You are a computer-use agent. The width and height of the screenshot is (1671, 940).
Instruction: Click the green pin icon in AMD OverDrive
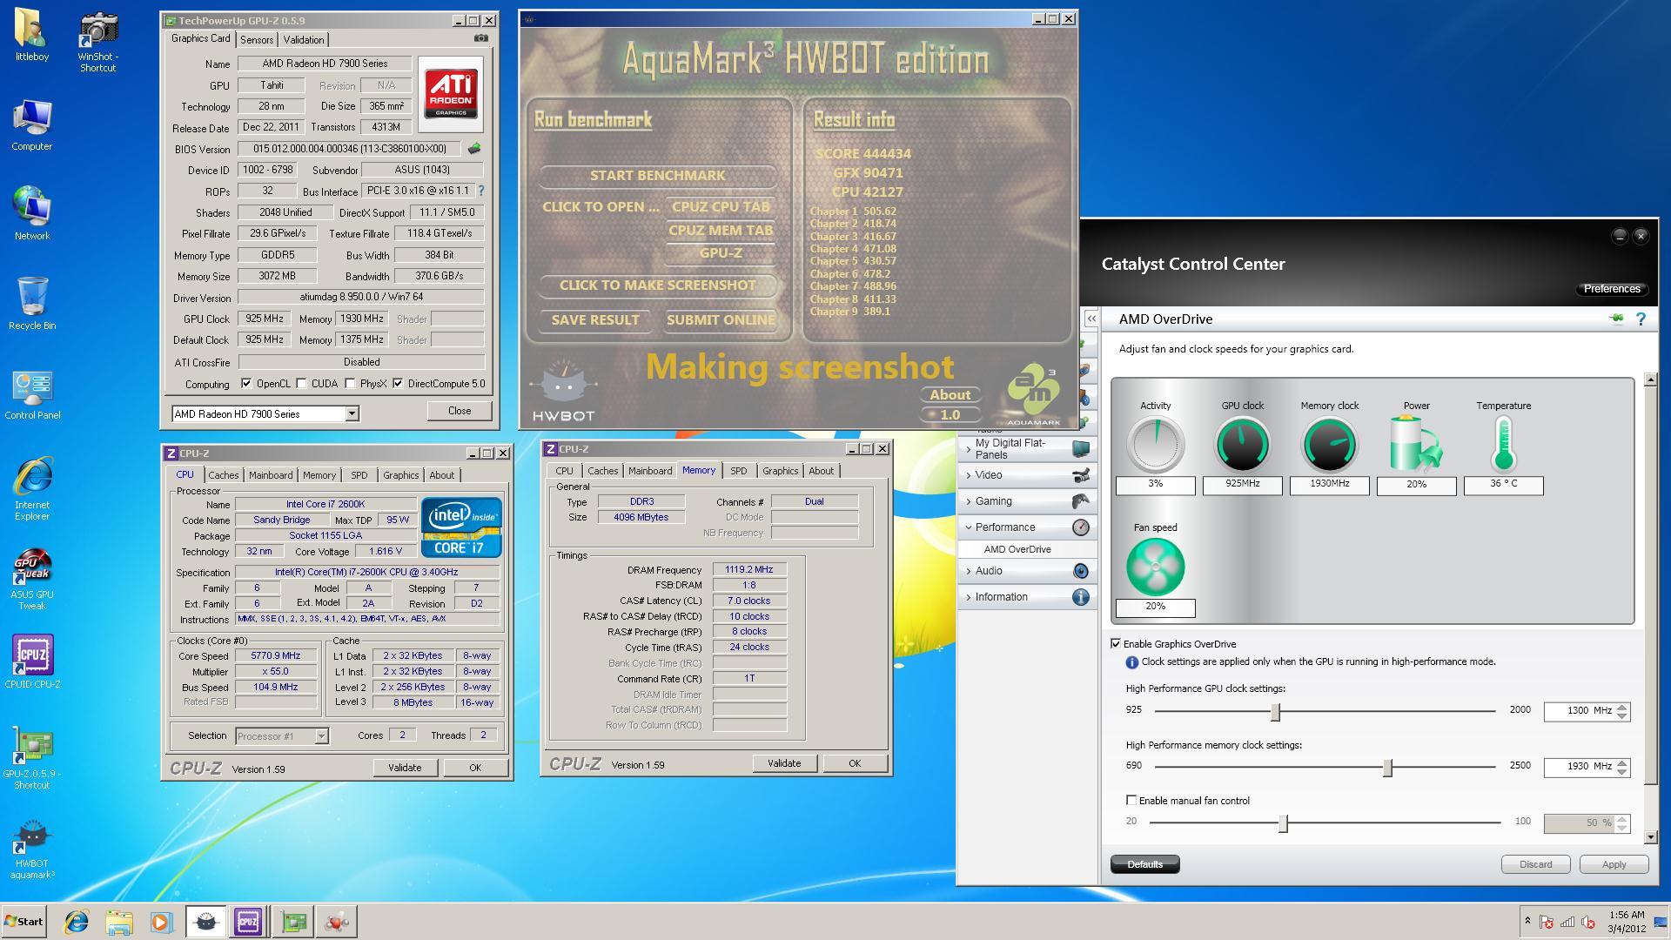tap(1616, 319)
